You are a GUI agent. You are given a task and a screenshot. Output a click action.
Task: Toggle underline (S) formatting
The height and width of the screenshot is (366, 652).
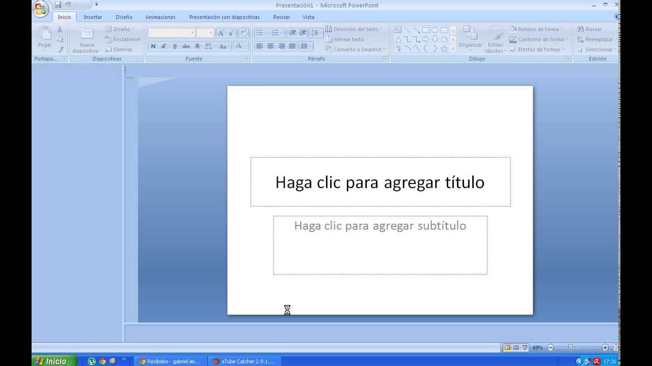175,46
